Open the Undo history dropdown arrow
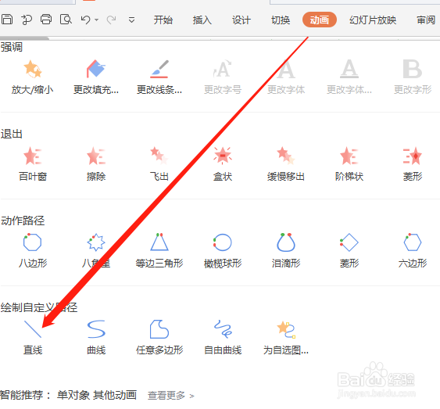 pos(97,20)
